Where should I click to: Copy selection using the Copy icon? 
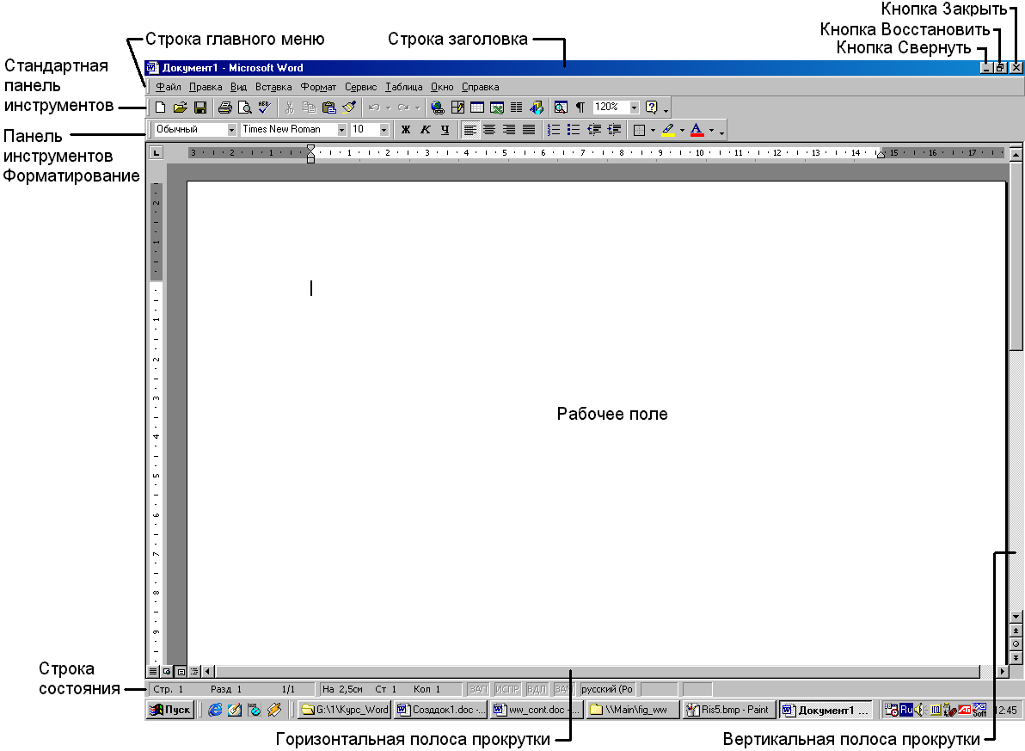pyautogui.click(x=309, y=108)
